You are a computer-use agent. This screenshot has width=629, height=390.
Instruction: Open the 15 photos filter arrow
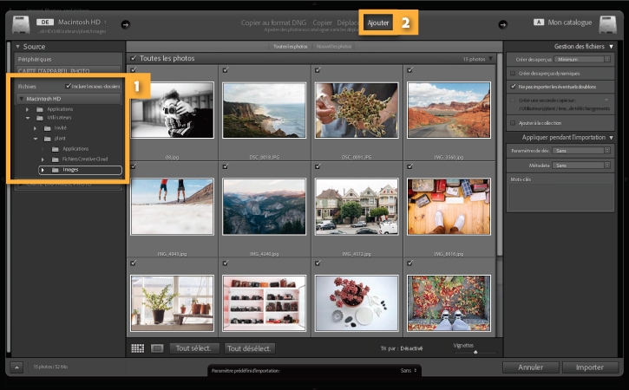click(x=490, y=59)
